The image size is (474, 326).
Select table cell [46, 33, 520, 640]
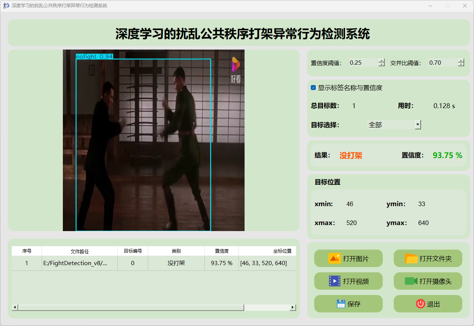[x=268, y=263]
